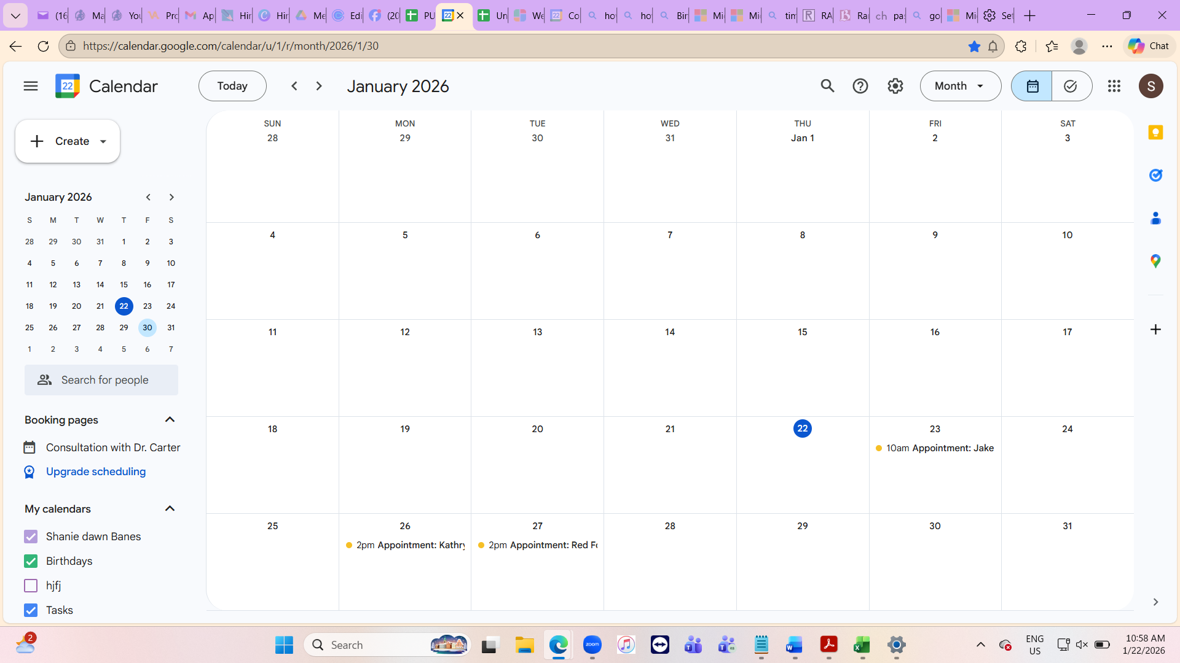Toggle the Shanie dawn Banes calendar checkbox
The height and width of the screenshot is (663, 1180).
(31, 537)
